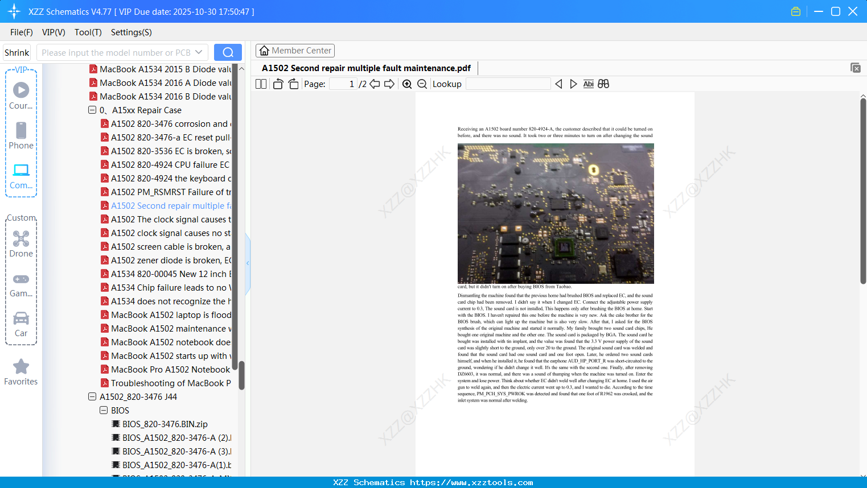
Task: Open A1502 820-4924 the keyboard file
Action: 166,179
